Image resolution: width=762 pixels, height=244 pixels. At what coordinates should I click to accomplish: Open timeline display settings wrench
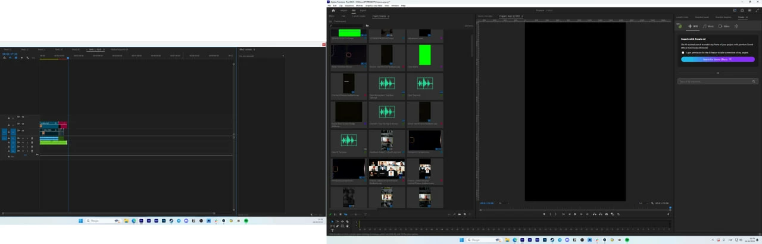27,58
